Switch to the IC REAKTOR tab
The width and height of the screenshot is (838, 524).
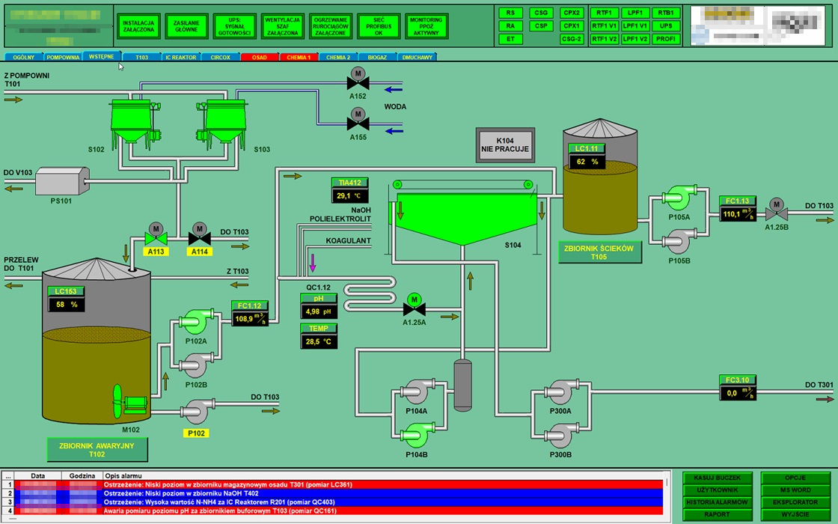(180, 57)
